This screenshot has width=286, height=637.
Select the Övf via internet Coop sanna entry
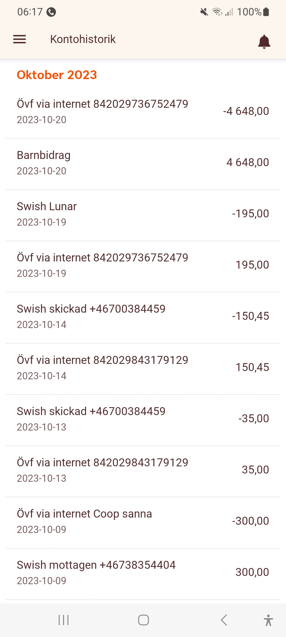(143, 521)
